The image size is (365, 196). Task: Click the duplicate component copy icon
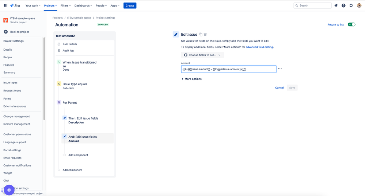click(x=201, y=34)
